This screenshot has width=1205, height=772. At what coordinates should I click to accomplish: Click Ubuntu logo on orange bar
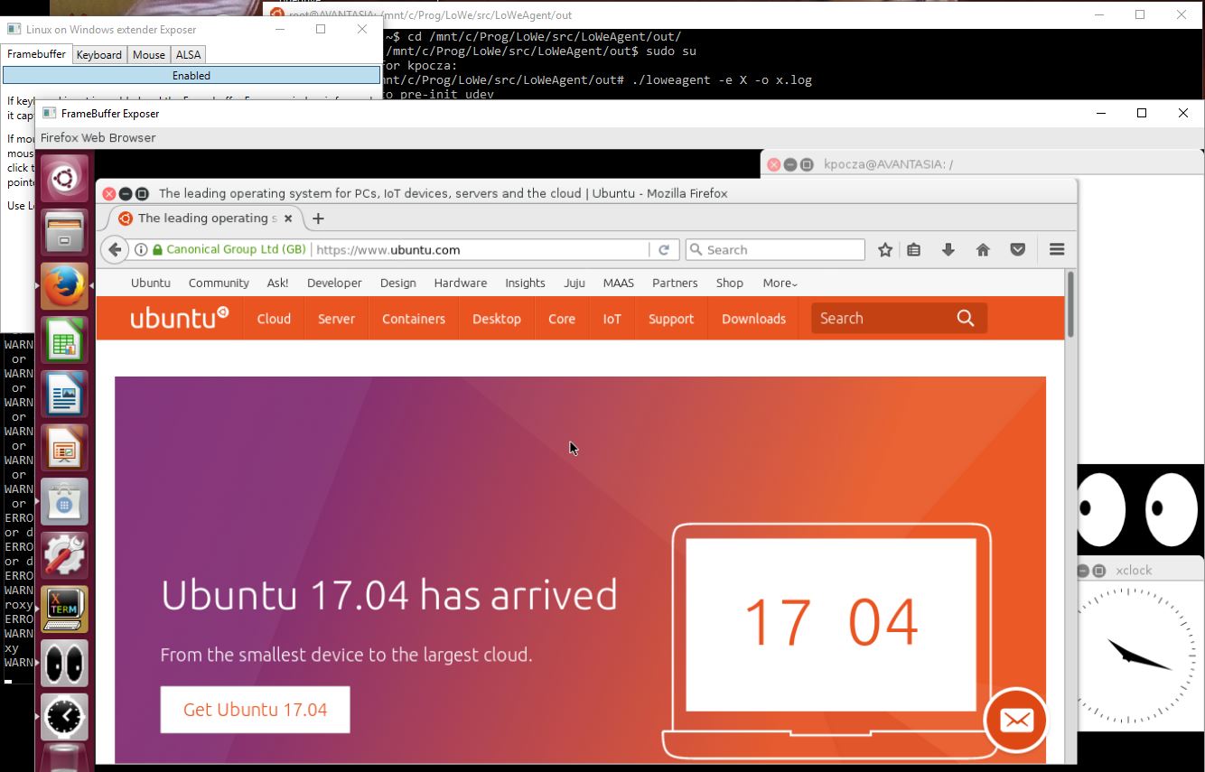click(180, 317)
